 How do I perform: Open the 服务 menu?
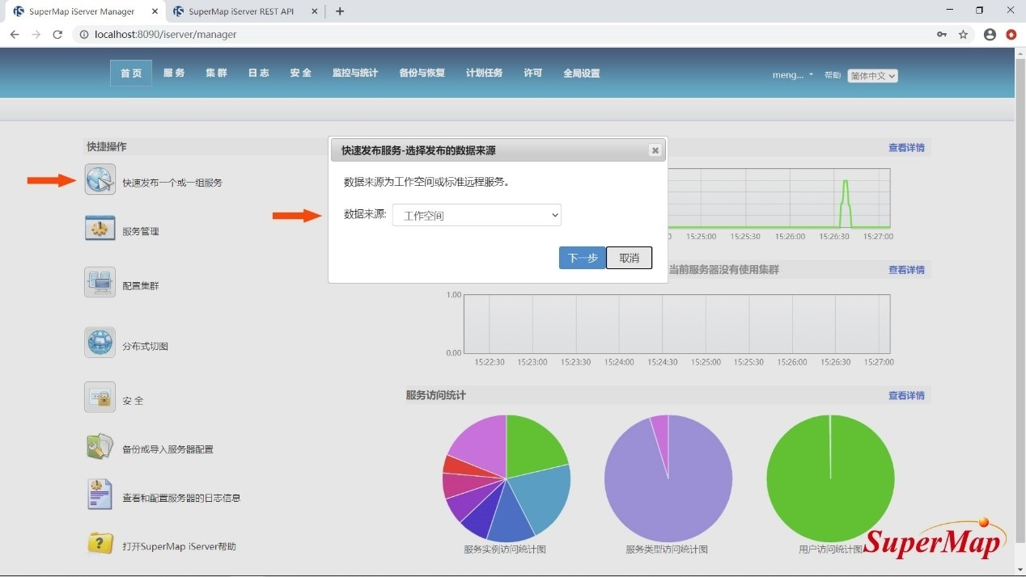pyautogui.click(x=174, y=73)
